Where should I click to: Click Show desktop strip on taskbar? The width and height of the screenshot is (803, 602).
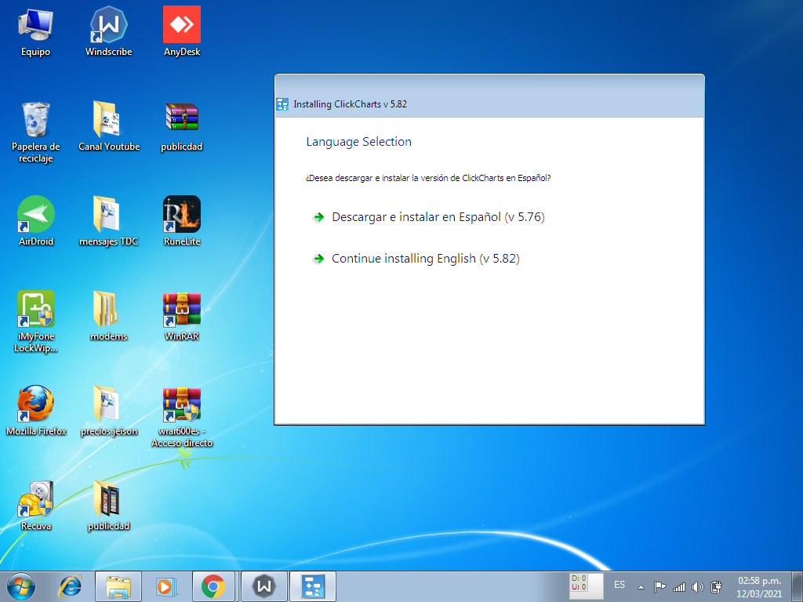(x=797, y=586)
